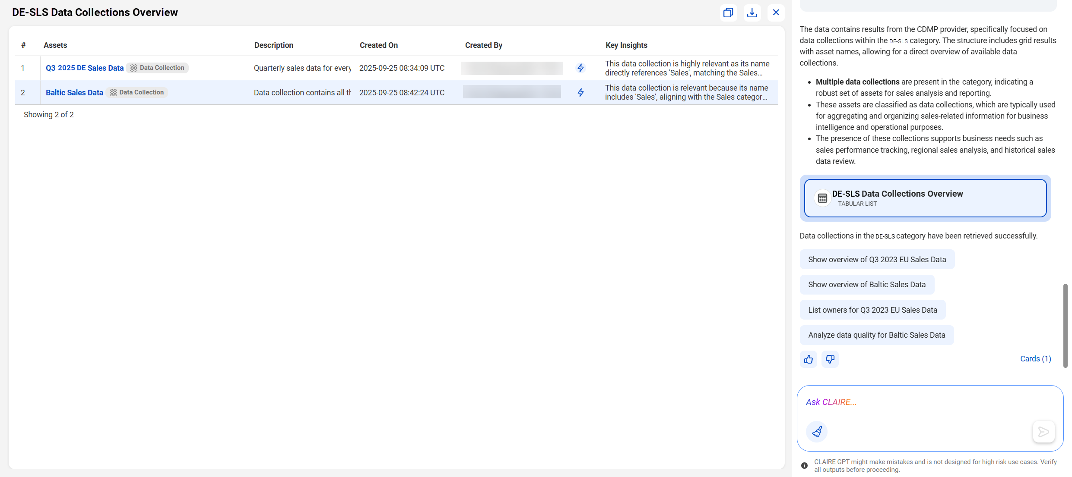Click key insight 'highly relevant as its name'

click(687, 68)
